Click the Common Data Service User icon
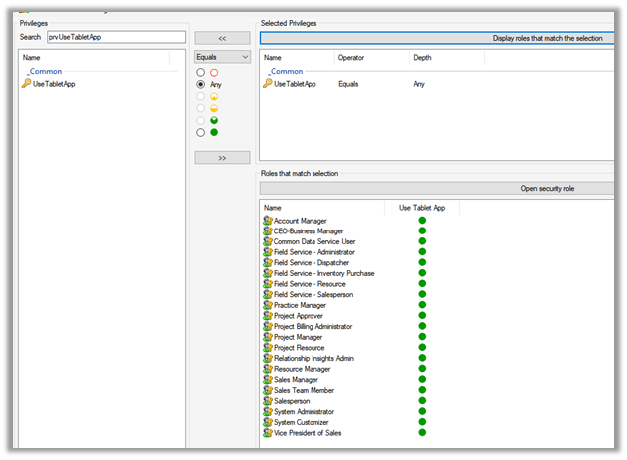Screen dimensions: 627x460 [267, 241]
